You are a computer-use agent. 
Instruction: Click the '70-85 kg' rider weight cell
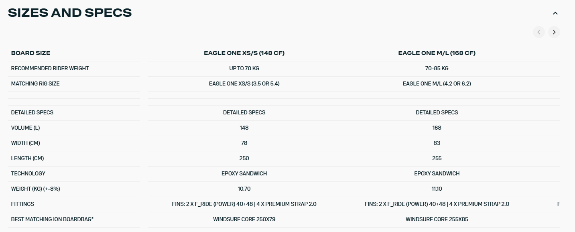tap(437, 68)
